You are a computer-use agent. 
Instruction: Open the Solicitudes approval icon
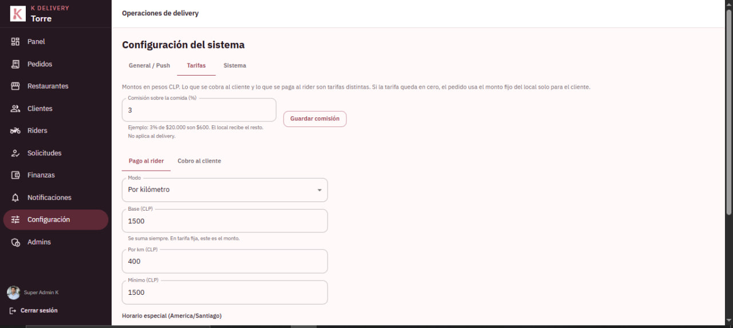(15, 153)
